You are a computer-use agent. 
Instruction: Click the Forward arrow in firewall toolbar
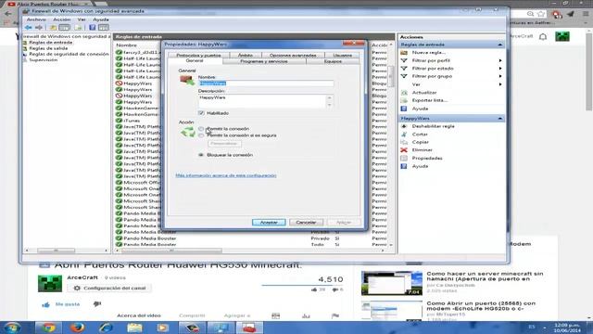(x=39, y=27)
